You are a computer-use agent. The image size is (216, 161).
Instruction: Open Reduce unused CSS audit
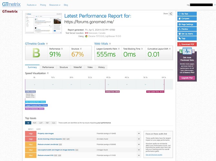point(45,155)
